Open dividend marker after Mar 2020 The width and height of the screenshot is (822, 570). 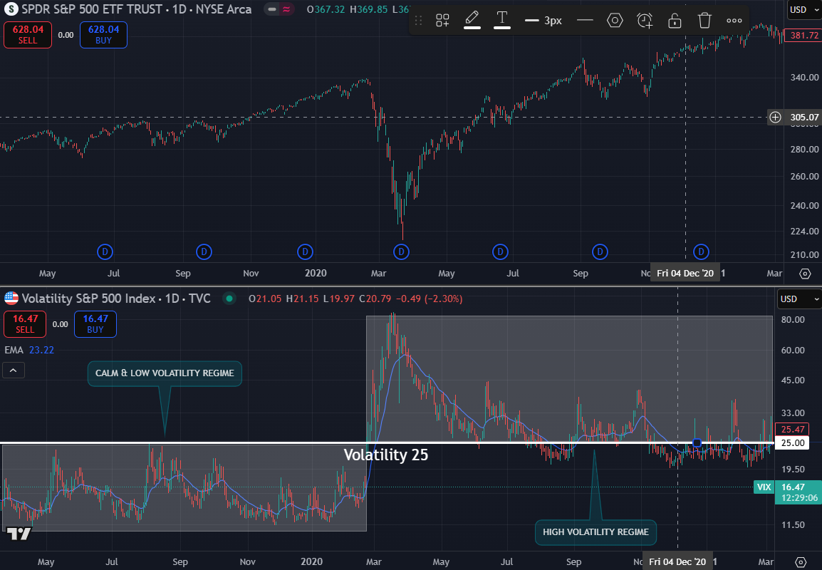pos(401,252)
